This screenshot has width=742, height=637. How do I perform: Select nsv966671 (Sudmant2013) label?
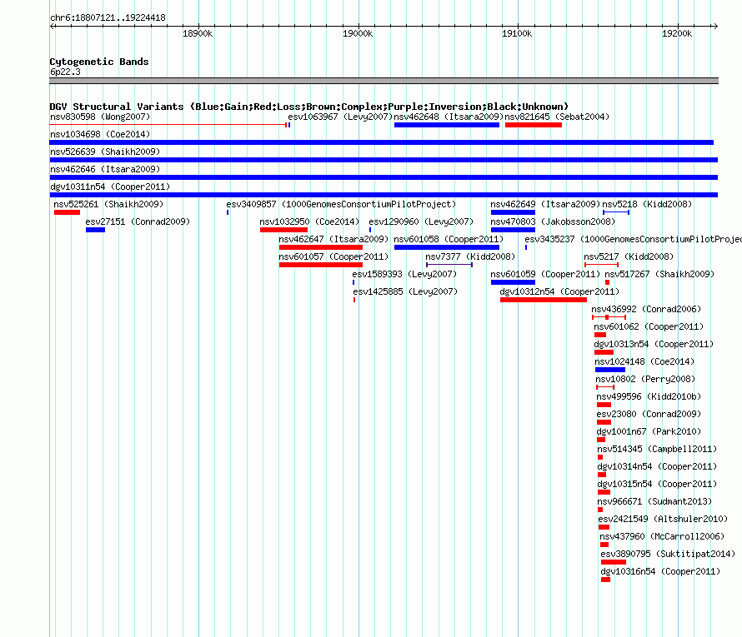[x=654, y=501]
